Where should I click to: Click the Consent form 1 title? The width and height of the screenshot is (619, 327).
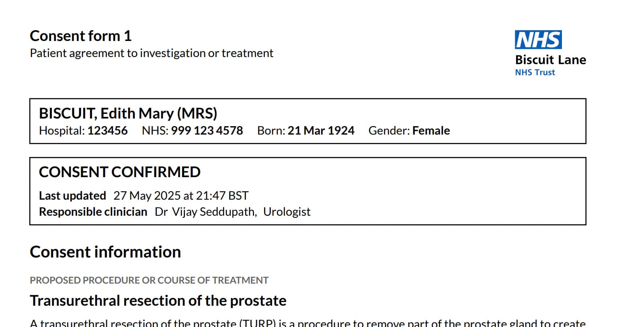[80, 36]
